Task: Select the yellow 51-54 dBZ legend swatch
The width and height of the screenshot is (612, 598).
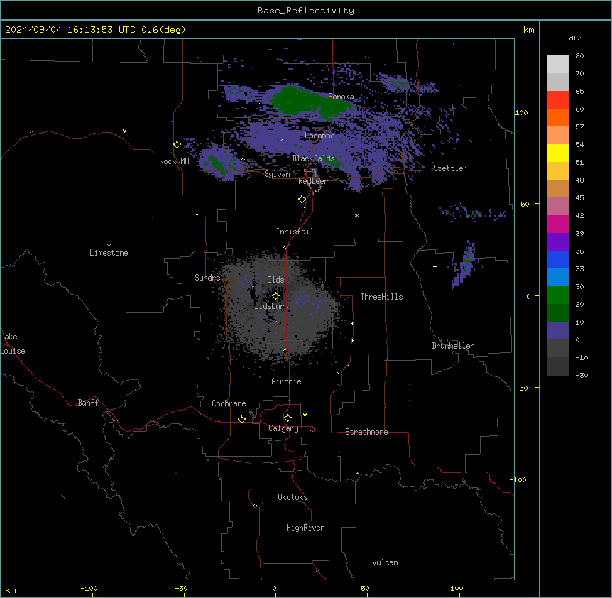Action: click(558, 153)
